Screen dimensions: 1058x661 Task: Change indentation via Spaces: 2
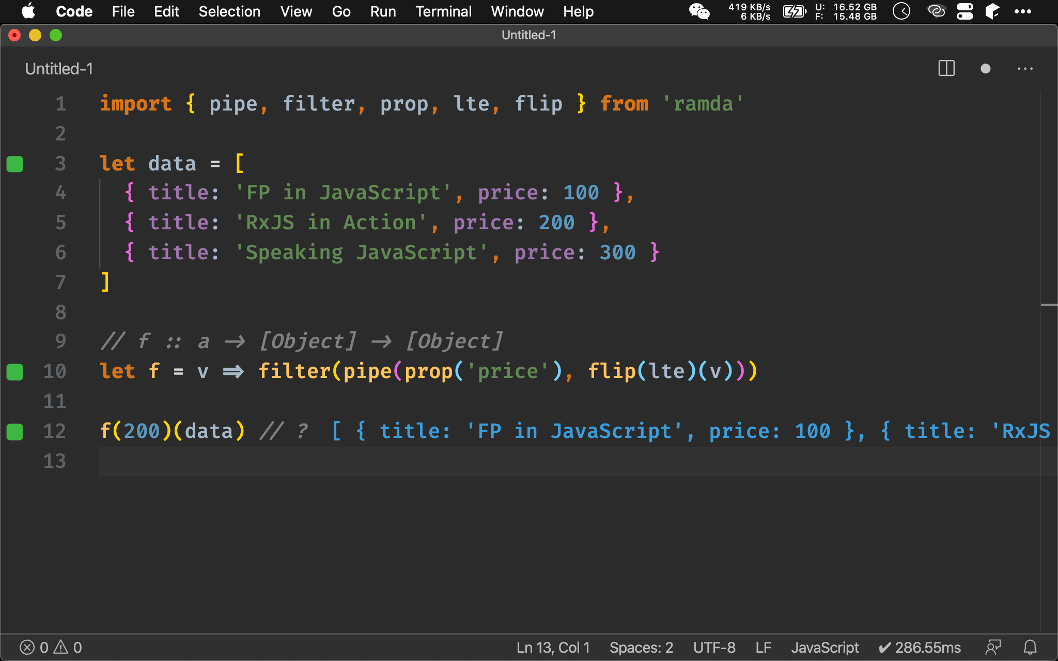point(641,648)
